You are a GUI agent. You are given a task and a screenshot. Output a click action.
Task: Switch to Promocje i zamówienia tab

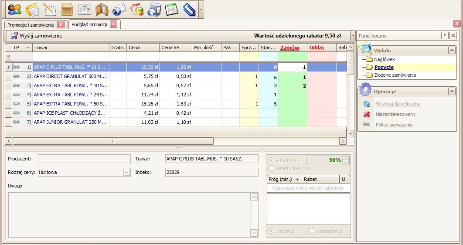click(x=31, y=25)
